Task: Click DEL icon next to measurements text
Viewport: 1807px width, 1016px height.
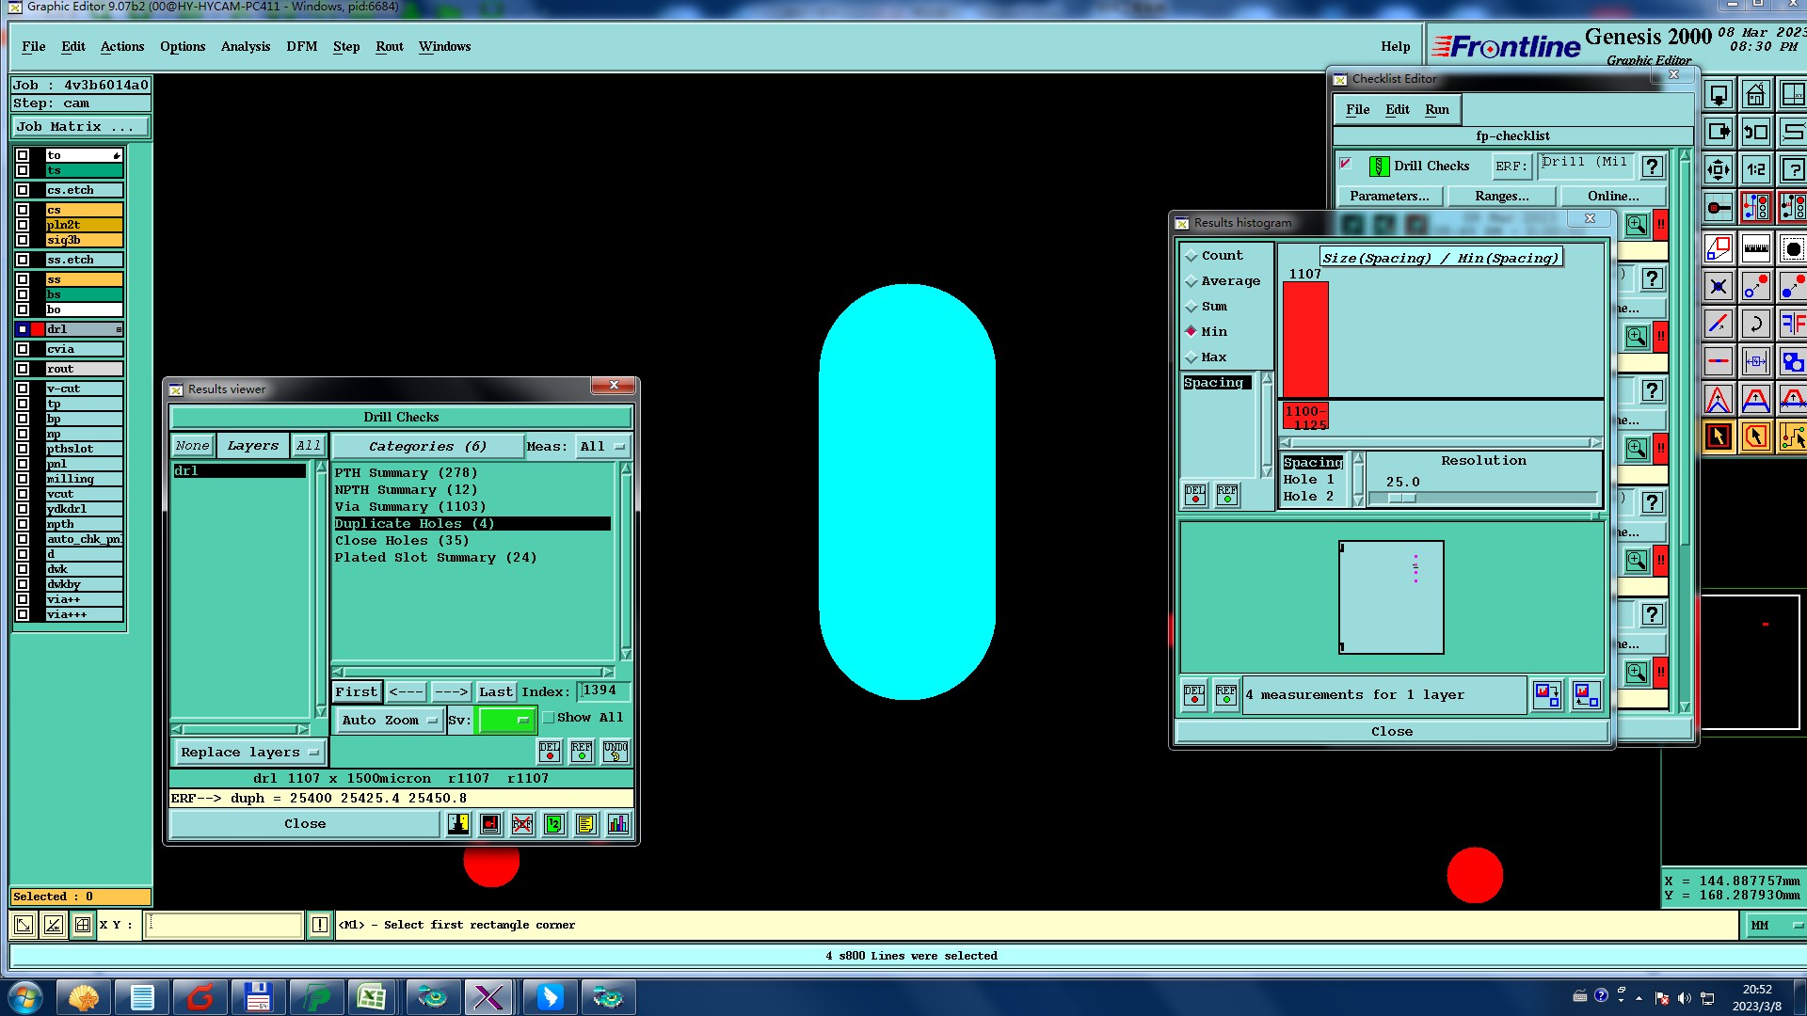Action: click(1194, 695)
